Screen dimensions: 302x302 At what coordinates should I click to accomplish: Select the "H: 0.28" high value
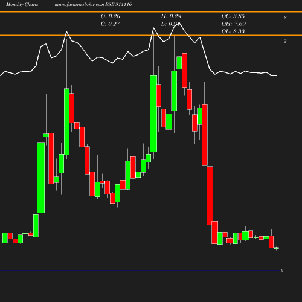click(x=171, y=16)
